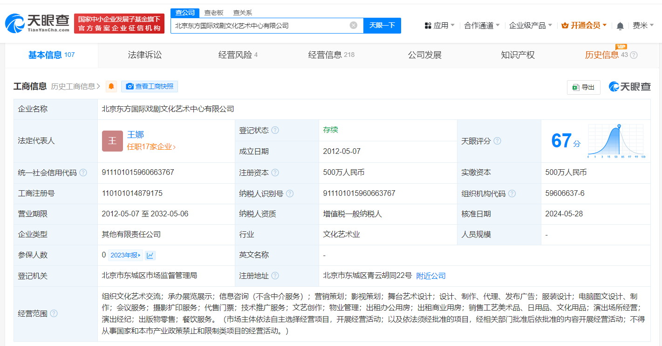The height and width of the screenshot is (346, 662).
Task: Click the trend chart icon beside 2023年报
Action: point(150,255)
